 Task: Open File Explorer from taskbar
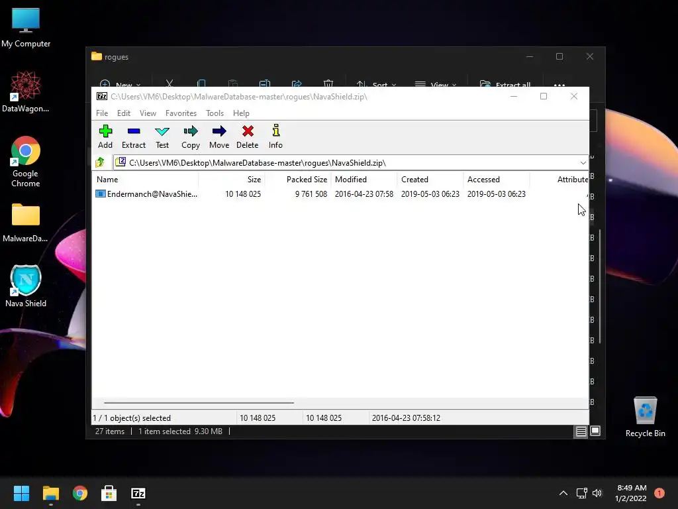coord(50,493)
